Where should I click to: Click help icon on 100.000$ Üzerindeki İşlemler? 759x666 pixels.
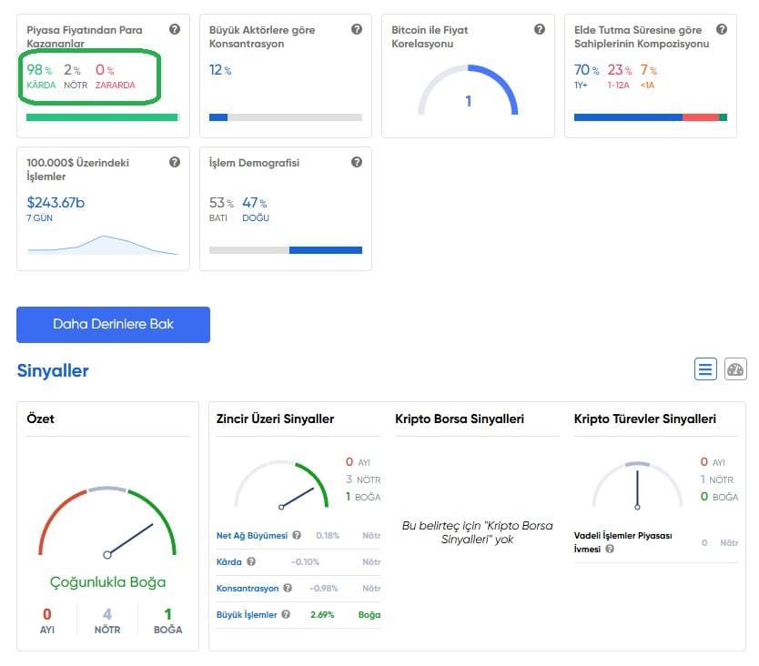pyautogui.click(x=174, y=163)
